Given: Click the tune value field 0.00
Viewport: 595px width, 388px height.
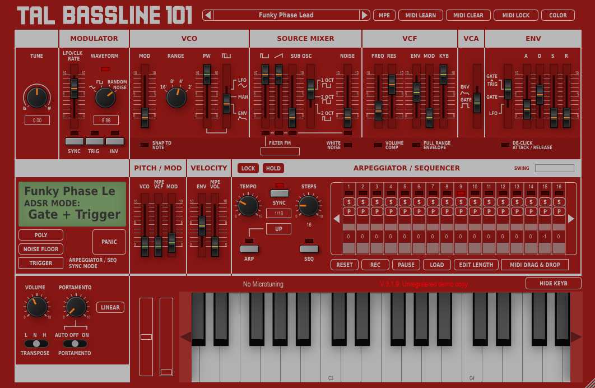Looking at the screenshot, I should pos(37,121).
